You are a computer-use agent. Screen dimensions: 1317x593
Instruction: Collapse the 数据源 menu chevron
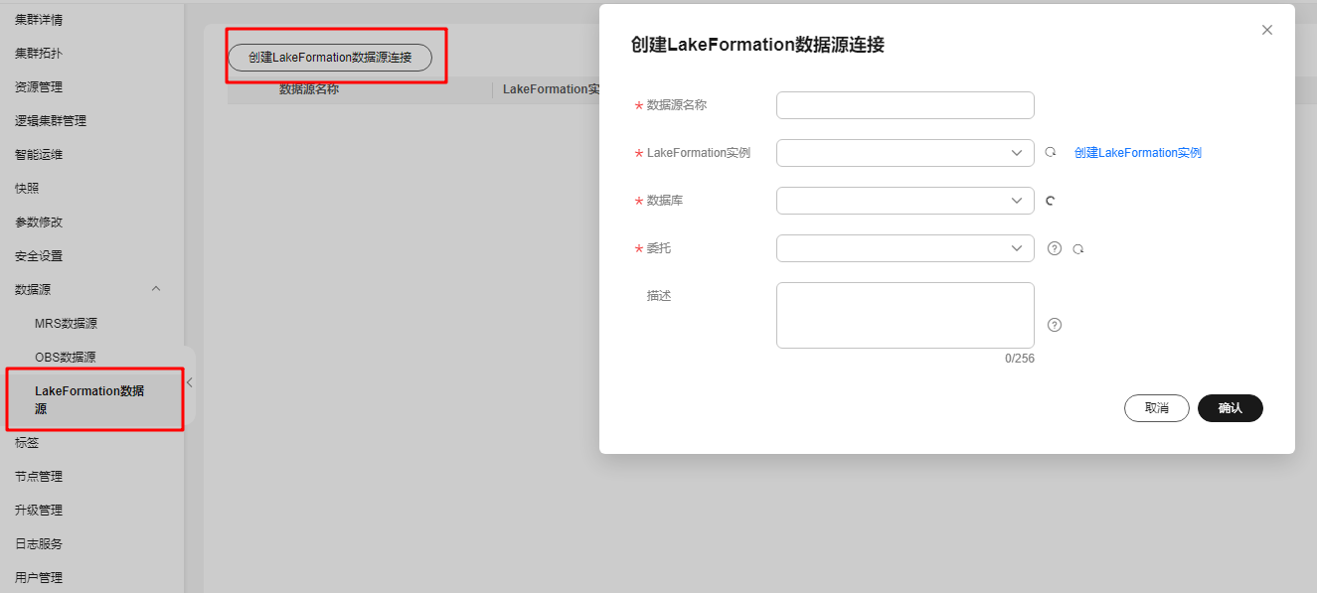pos(156,289)
